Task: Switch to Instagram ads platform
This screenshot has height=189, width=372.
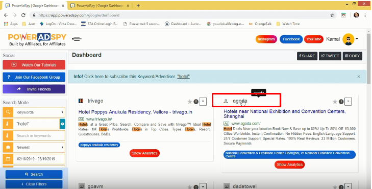Action: click(266, 39)
